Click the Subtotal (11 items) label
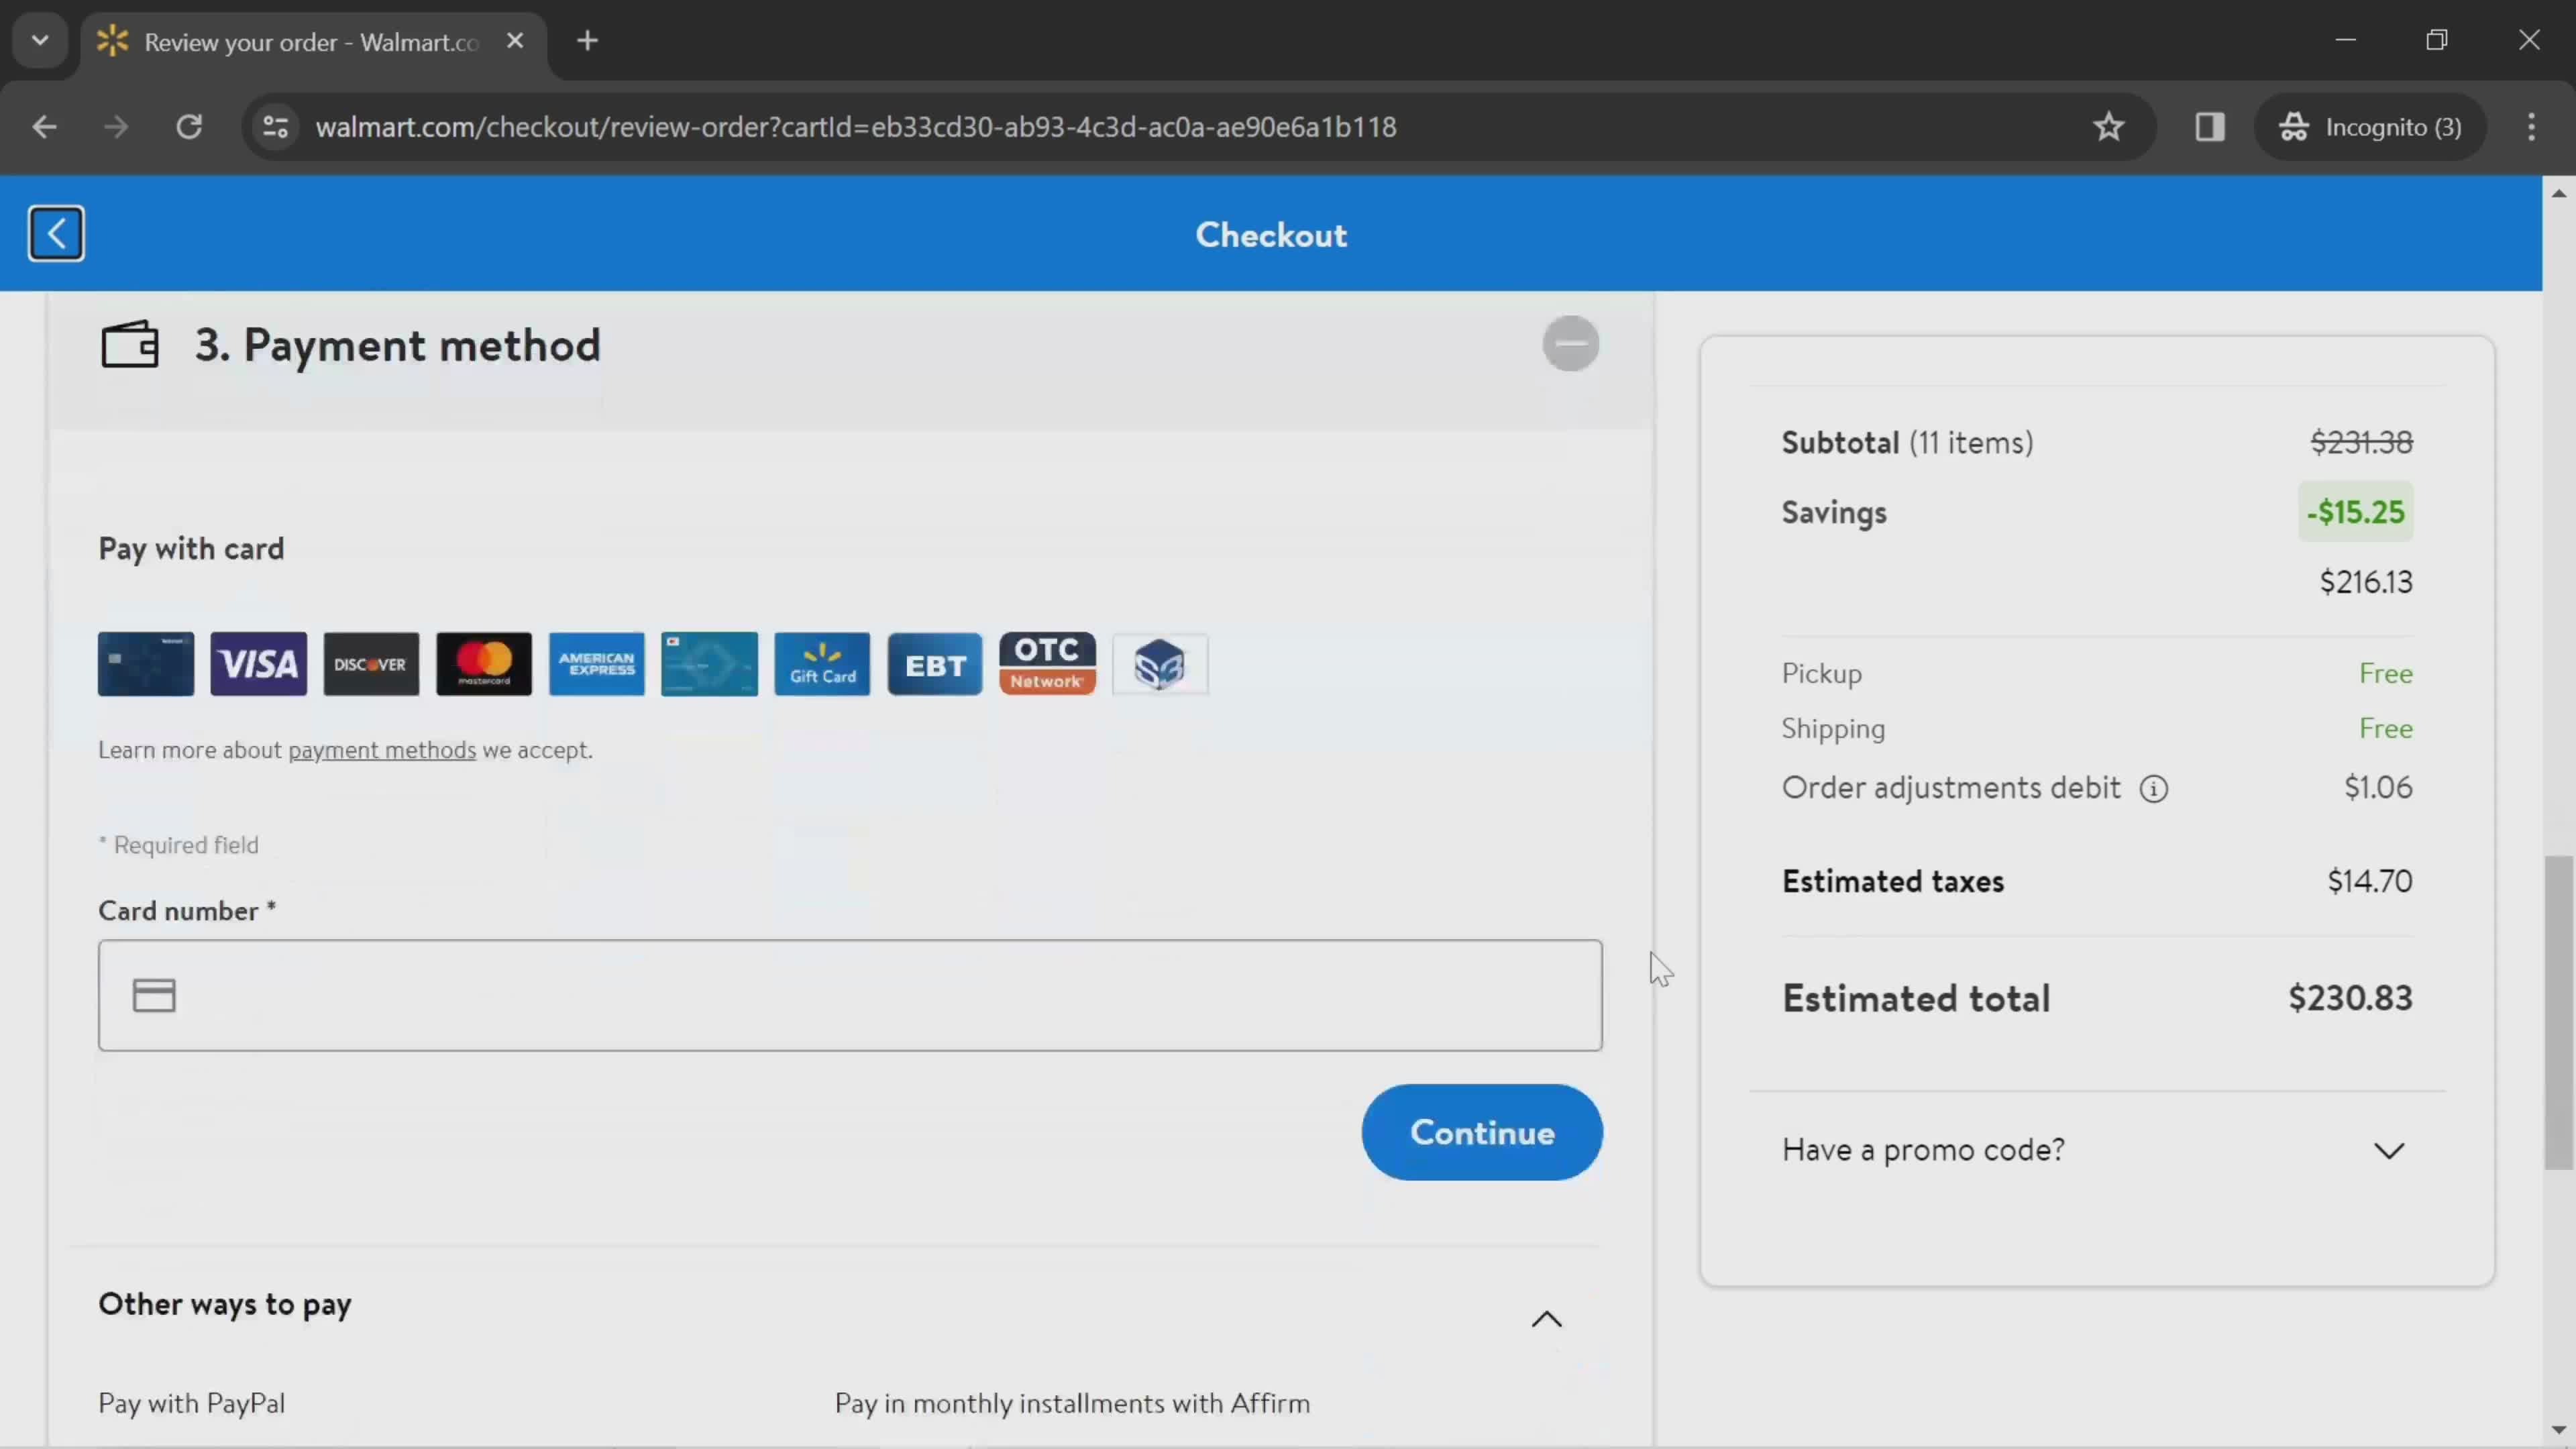This screenshot has width=2576, height=1449. [x=1907, y=443]
